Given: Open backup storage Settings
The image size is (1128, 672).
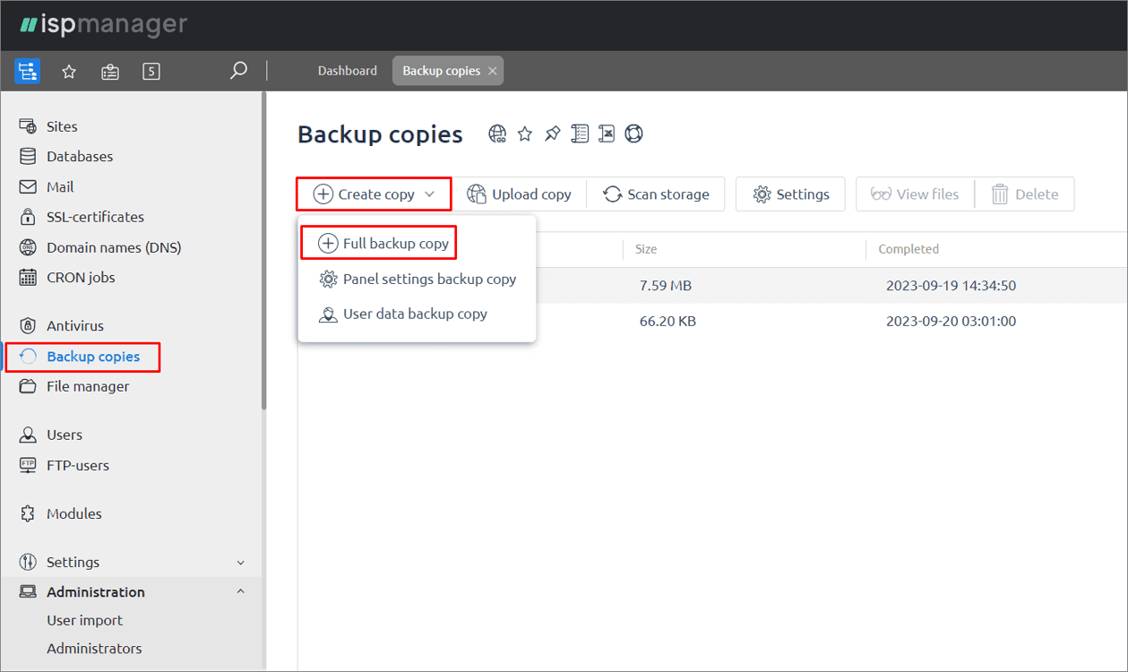Looking at the screenshot, I should tap(789, 194).
